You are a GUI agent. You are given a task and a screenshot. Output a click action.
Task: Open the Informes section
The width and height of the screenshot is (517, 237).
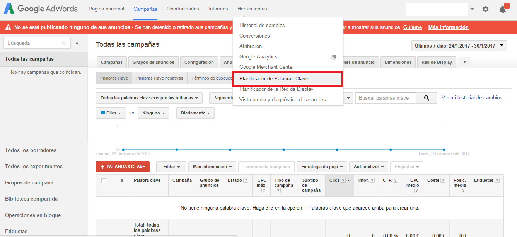tap(218, 9)
